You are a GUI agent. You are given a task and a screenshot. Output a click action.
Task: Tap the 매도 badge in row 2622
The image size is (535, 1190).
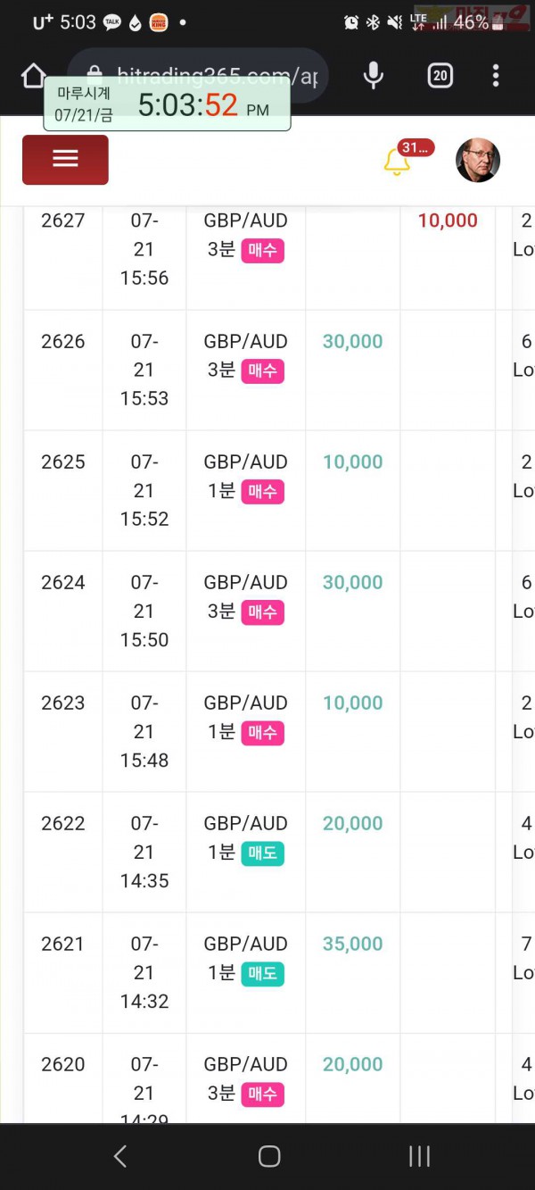click(x=263, y=853)
